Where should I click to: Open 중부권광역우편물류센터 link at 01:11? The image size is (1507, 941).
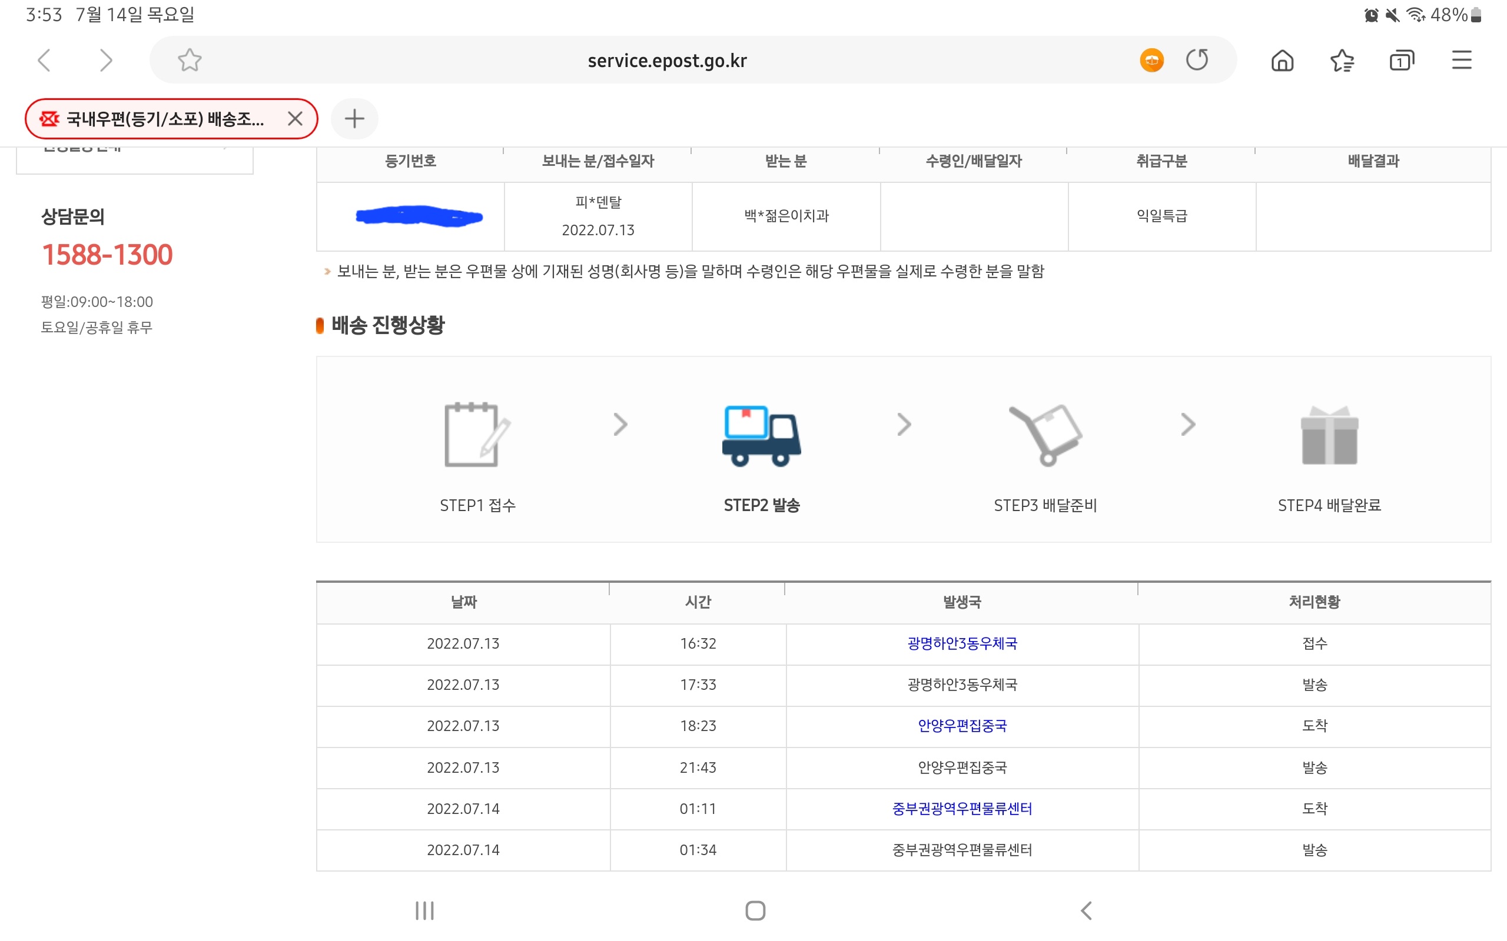962,809
